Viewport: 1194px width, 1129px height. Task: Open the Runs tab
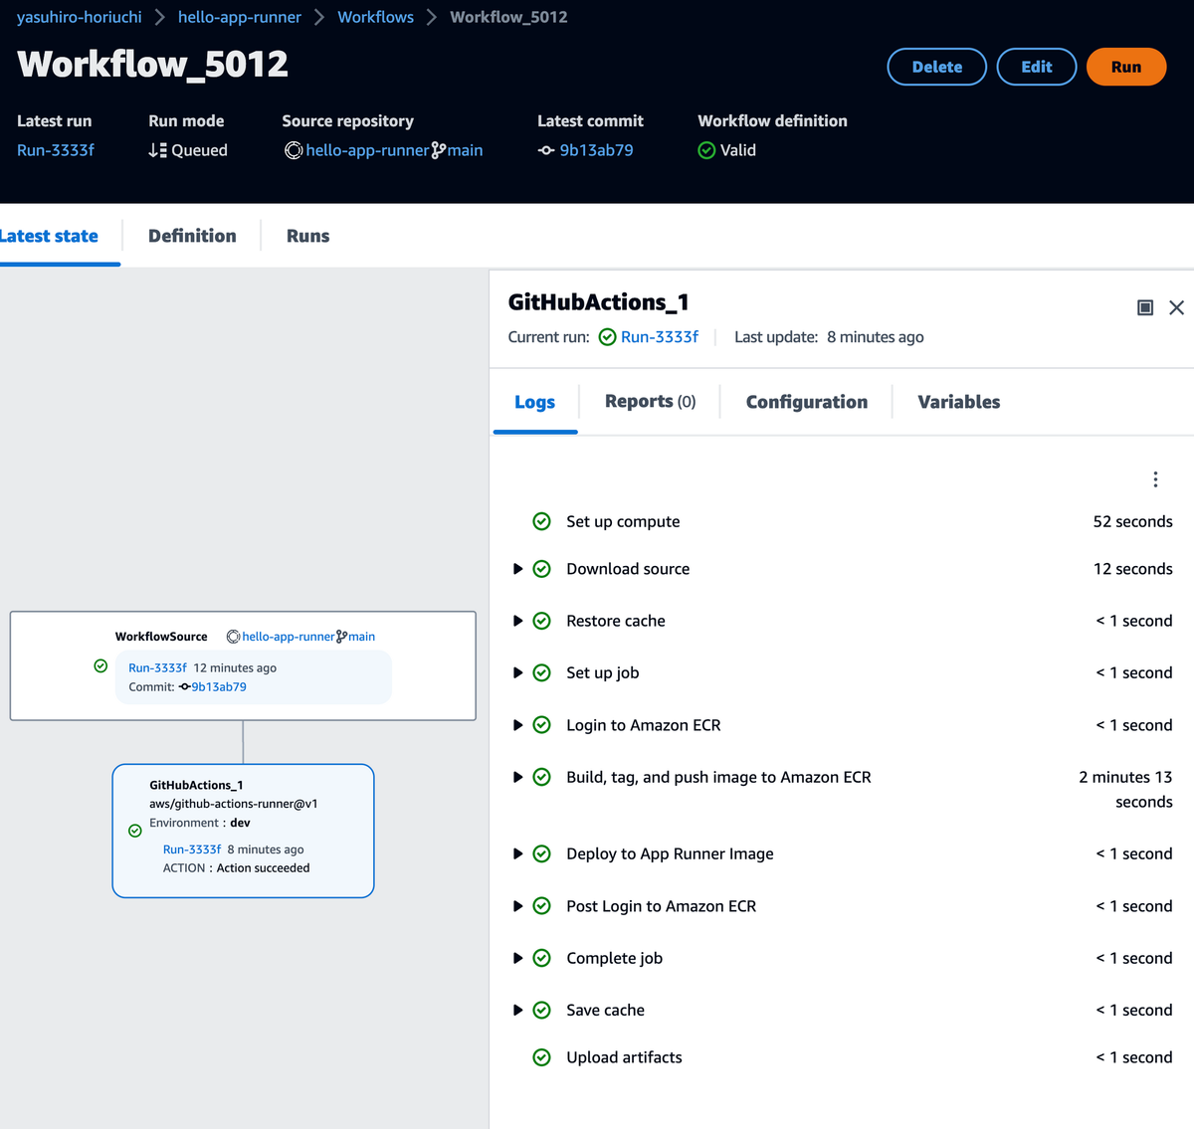point(307,236)
